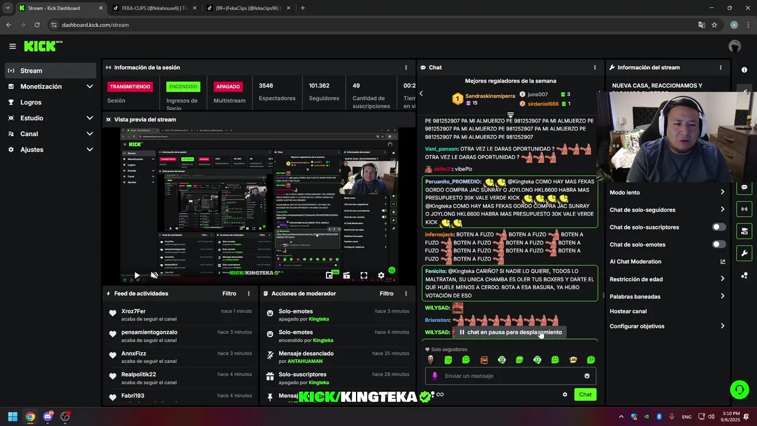The height and width of the screenshot is (426, 757).
Task: Switch to JFekaClips TikTok browser tab
Action: [247, 8]
